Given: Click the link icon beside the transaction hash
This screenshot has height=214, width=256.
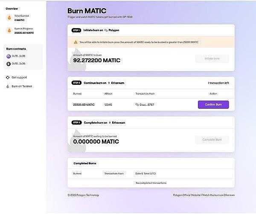Looking at the screenshot, I should [x=137, y=104].
